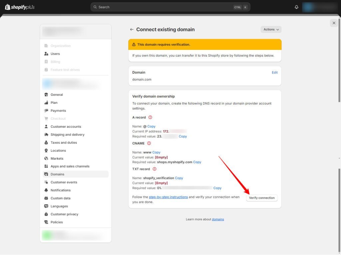This screenshot has height=255, width=341.
Task: Click the Notifications bell sidebar icon
Action: [46, 190]
